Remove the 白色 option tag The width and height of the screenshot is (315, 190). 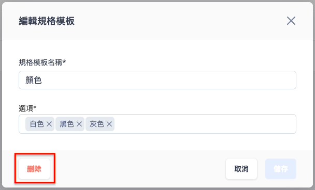point(49,124)
